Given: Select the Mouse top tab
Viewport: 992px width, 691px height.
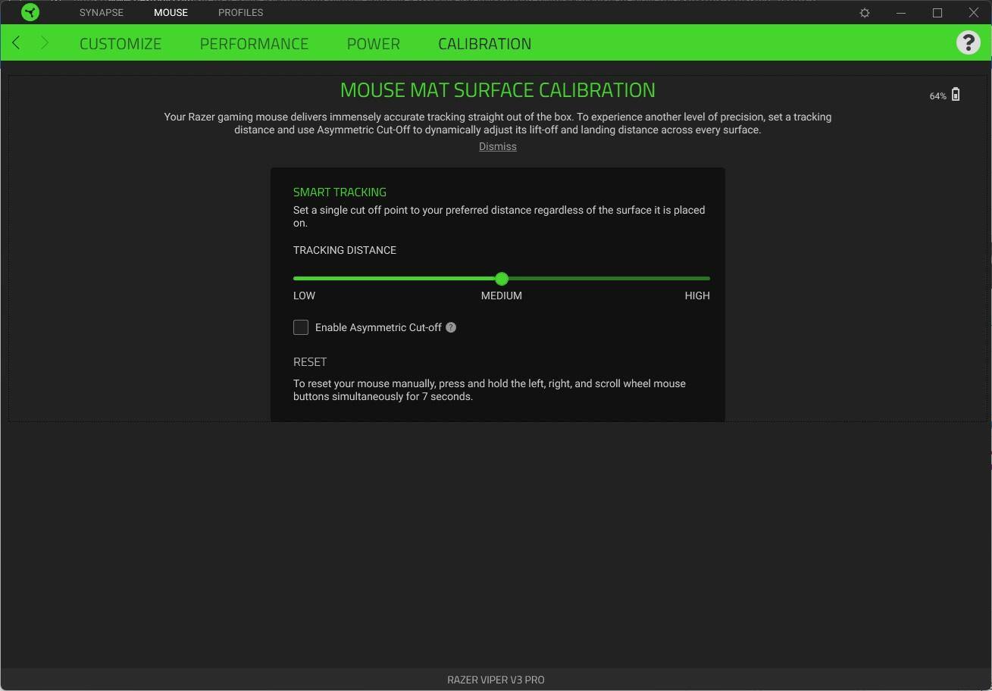Looking at the screenshot, I should (171, 13).
